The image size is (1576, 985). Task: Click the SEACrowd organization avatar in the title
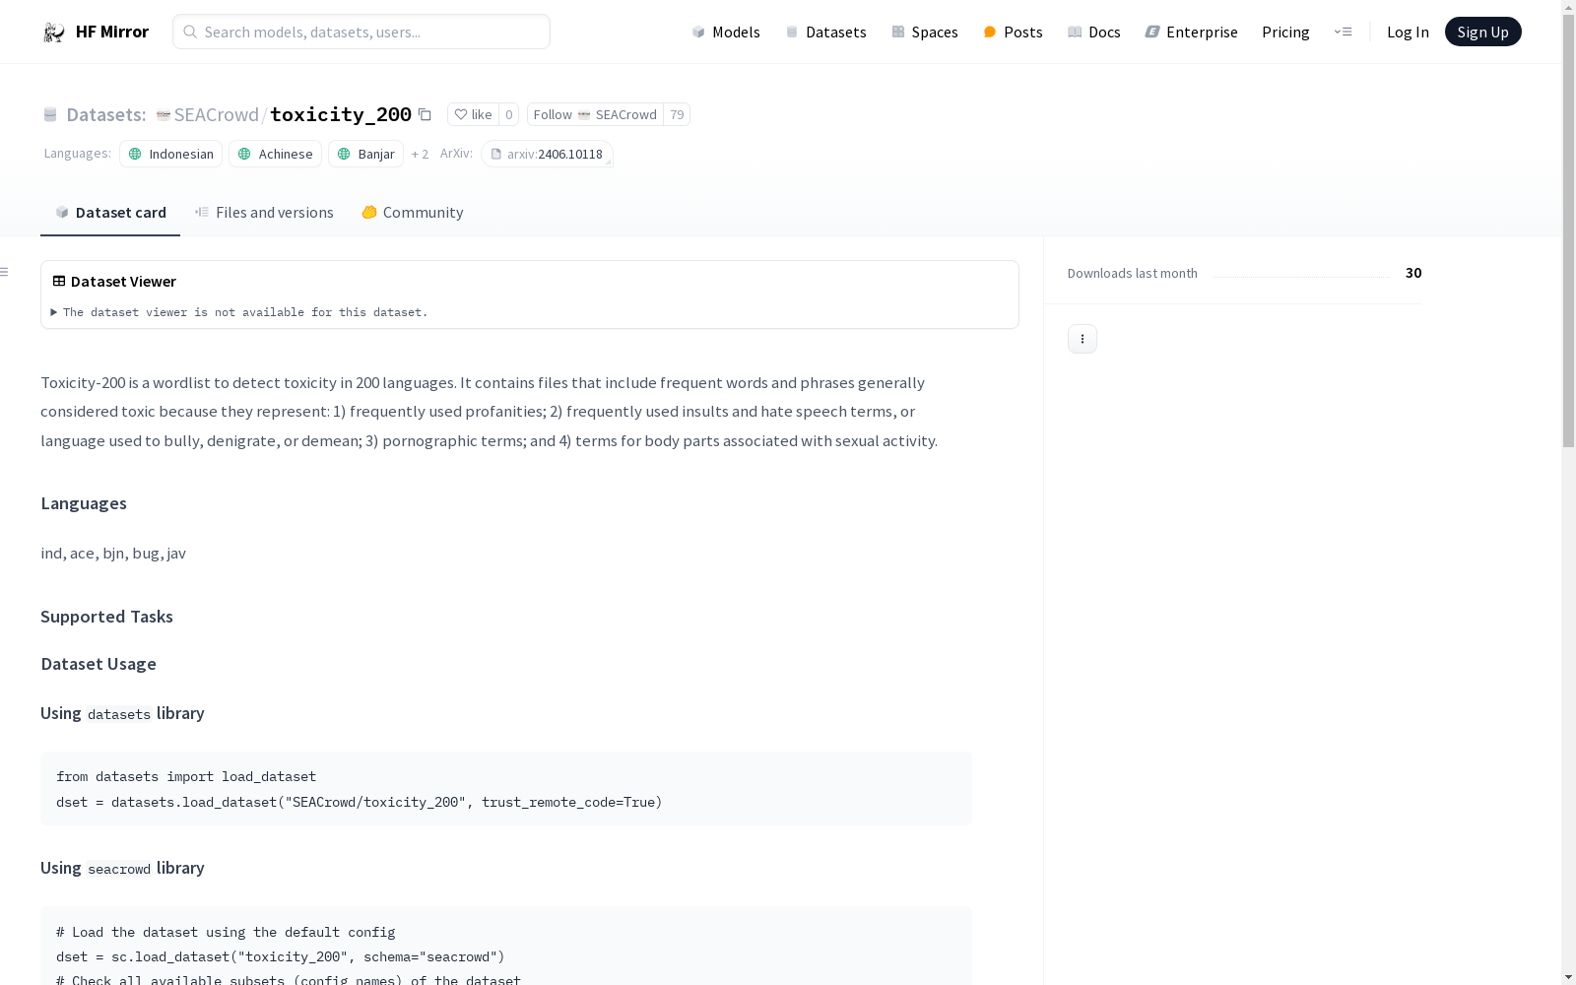164,115
